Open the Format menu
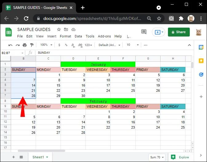This screenshot has height=162, width=207. (x=66, y=36)
